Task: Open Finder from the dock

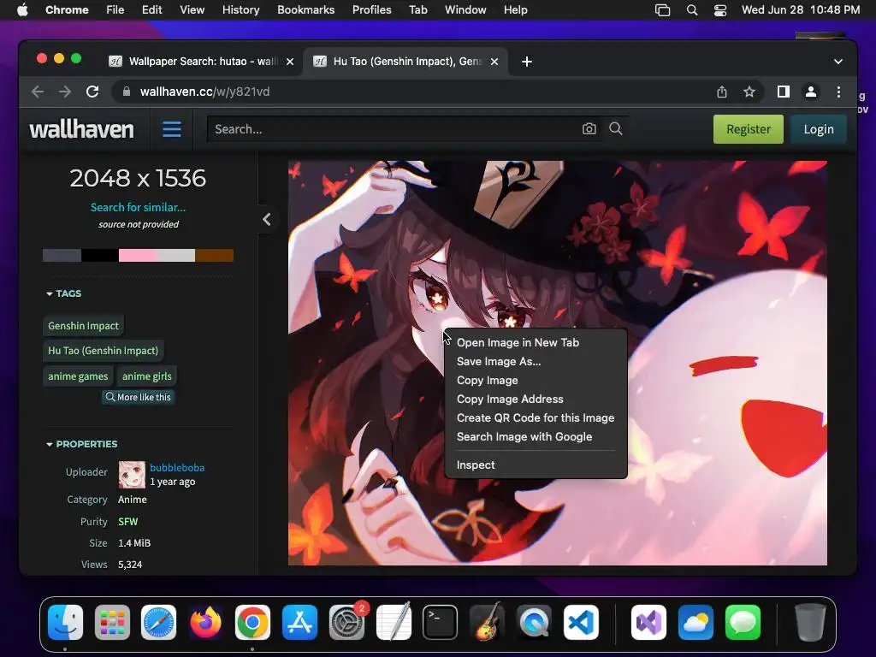Action: coord(65,623)
